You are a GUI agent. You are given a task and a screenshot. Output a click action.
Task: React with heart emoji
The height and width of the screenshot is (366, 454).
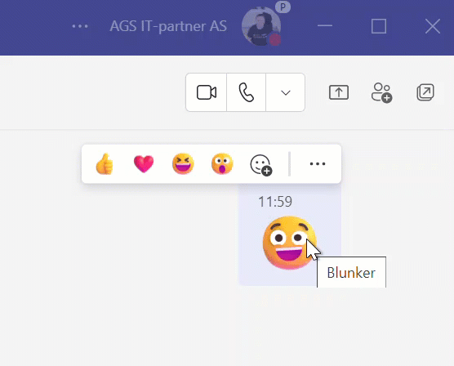click(144, 163)
